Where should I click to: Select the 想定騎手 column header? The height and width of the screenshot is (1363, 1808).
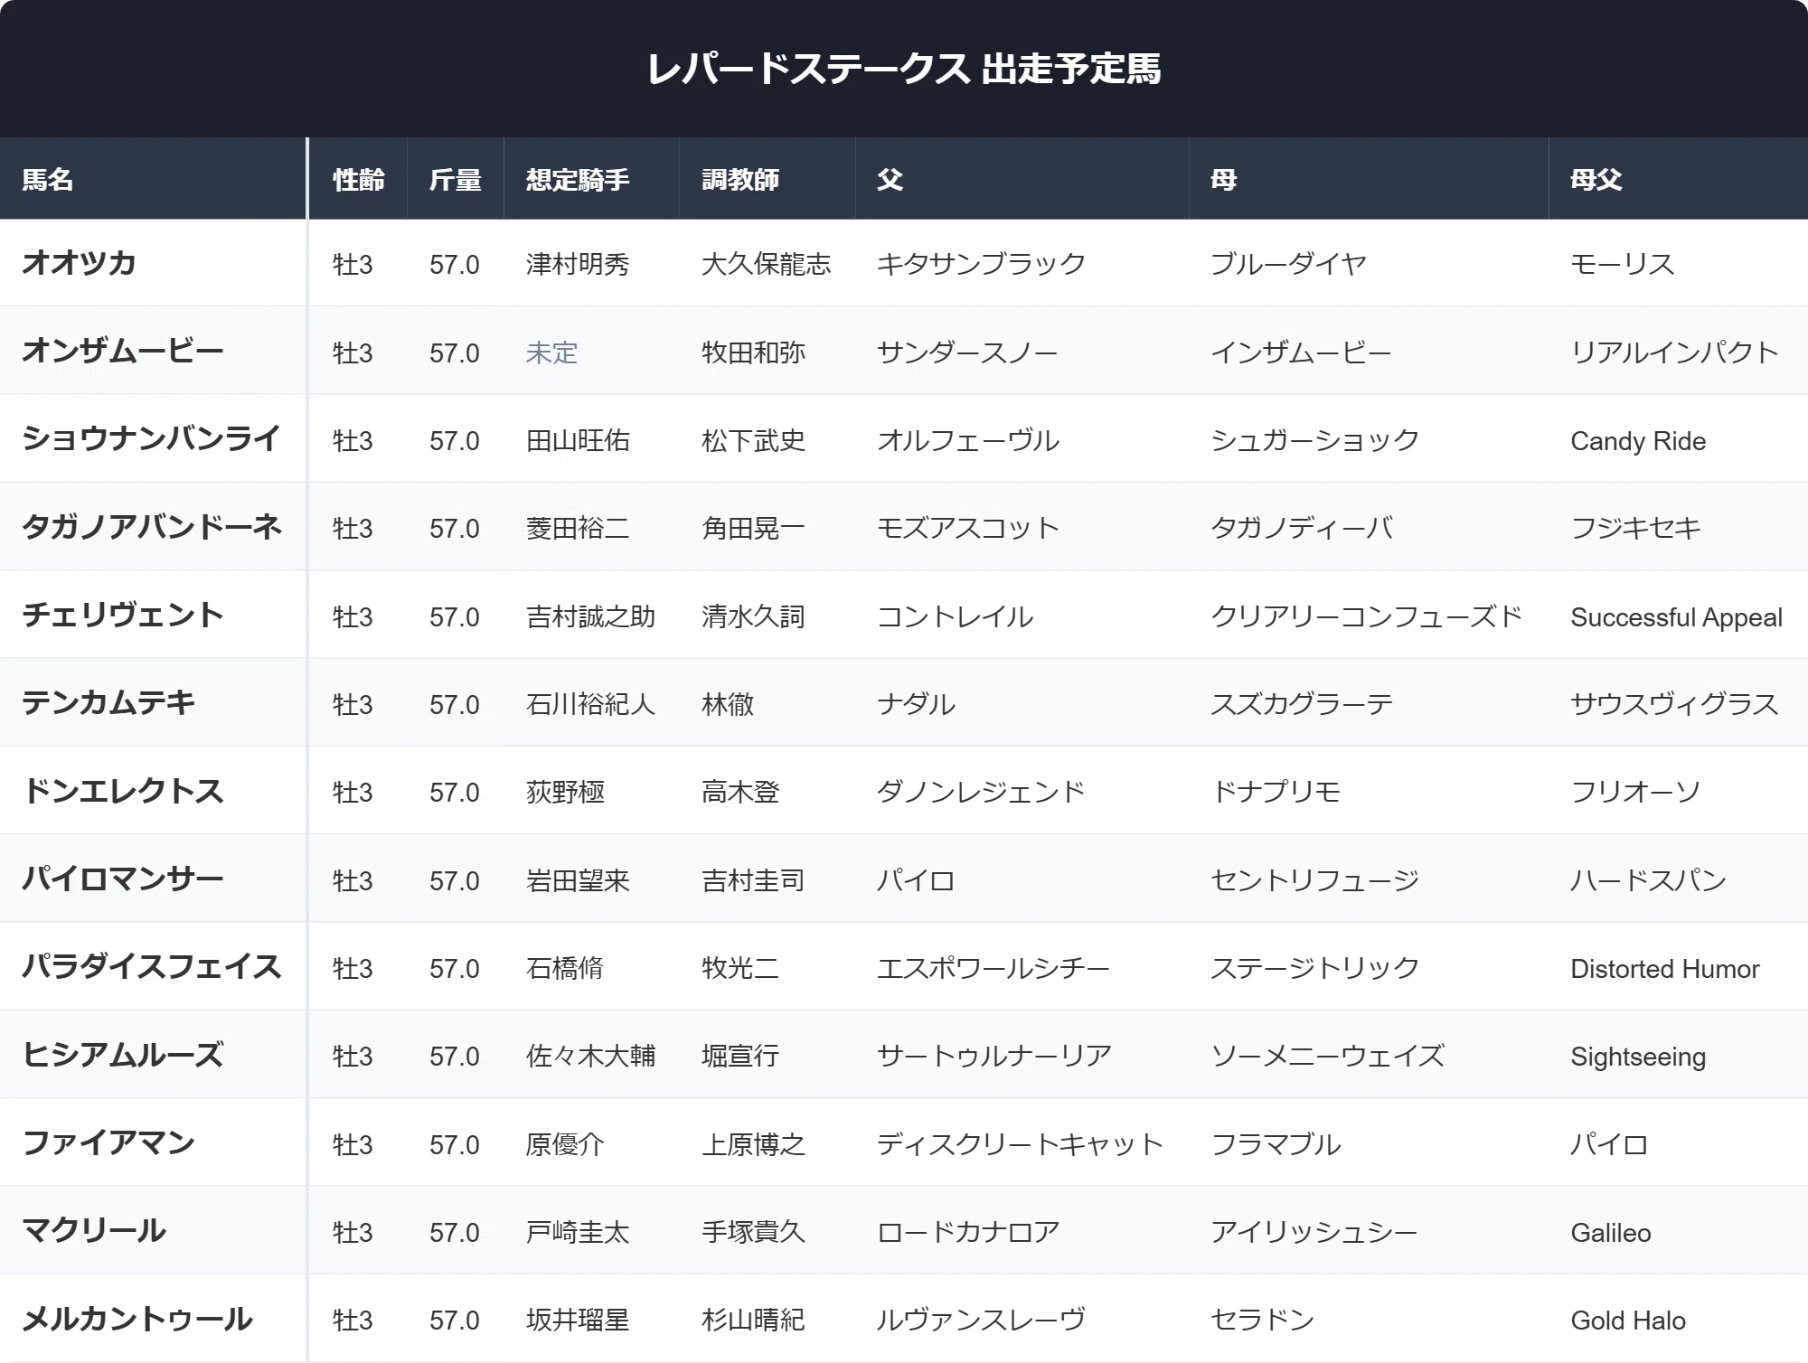578,180
